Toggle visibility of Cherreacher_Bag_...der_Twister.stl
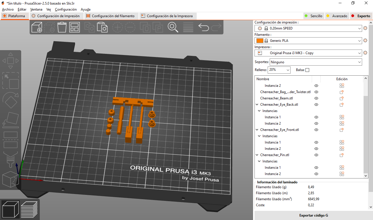 [x=316, y=92]
